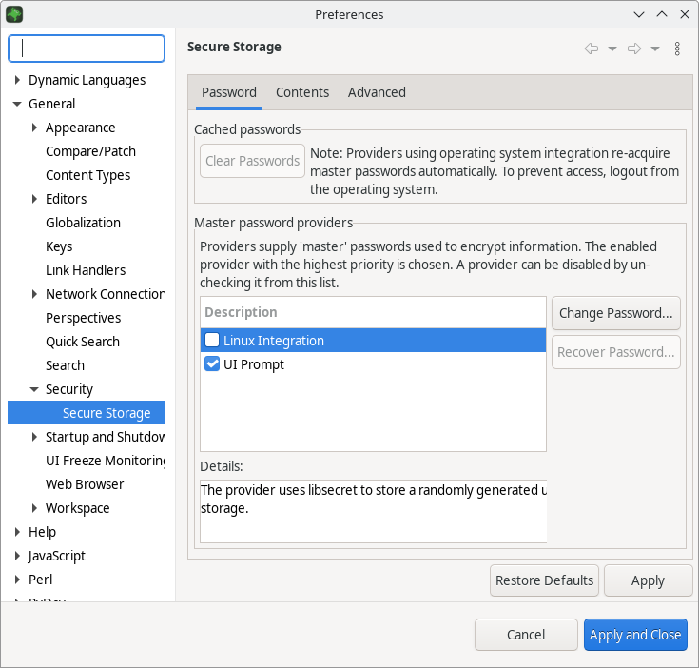Click the provider Details text box

click(x=373, y=511)
